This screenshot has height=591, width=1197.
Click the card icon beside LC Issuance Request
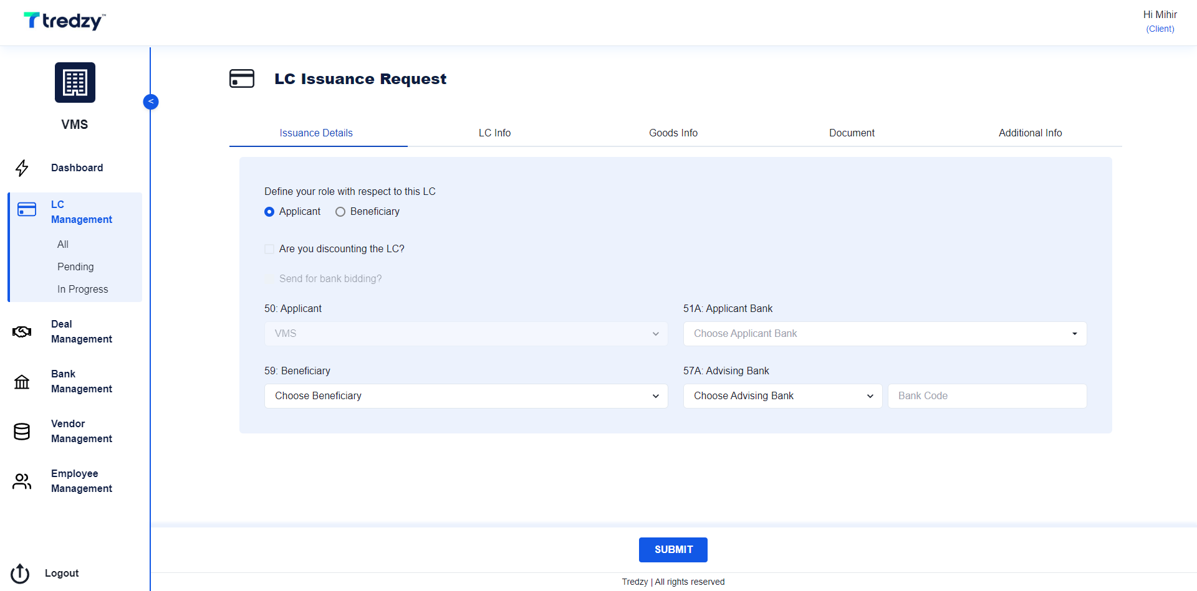tap(242, 78)
